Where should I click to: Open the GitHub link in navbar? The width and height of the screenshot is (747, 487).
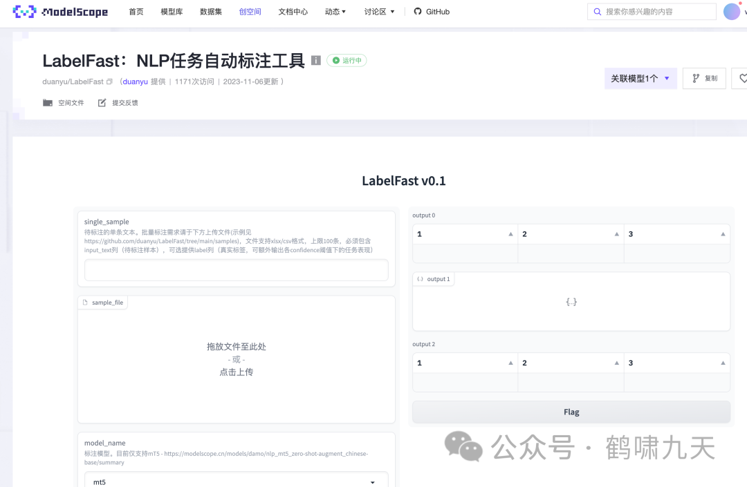tap(432, 12)
